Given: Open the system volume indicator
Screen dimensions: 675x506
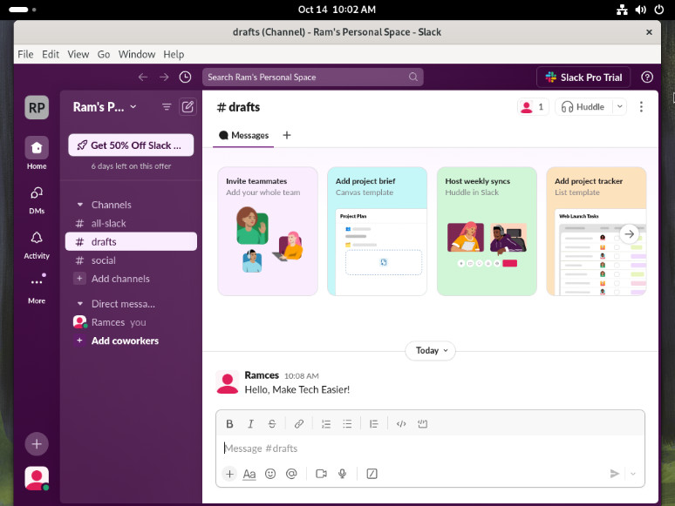Looking at the screenshot, I should (641, 10).
